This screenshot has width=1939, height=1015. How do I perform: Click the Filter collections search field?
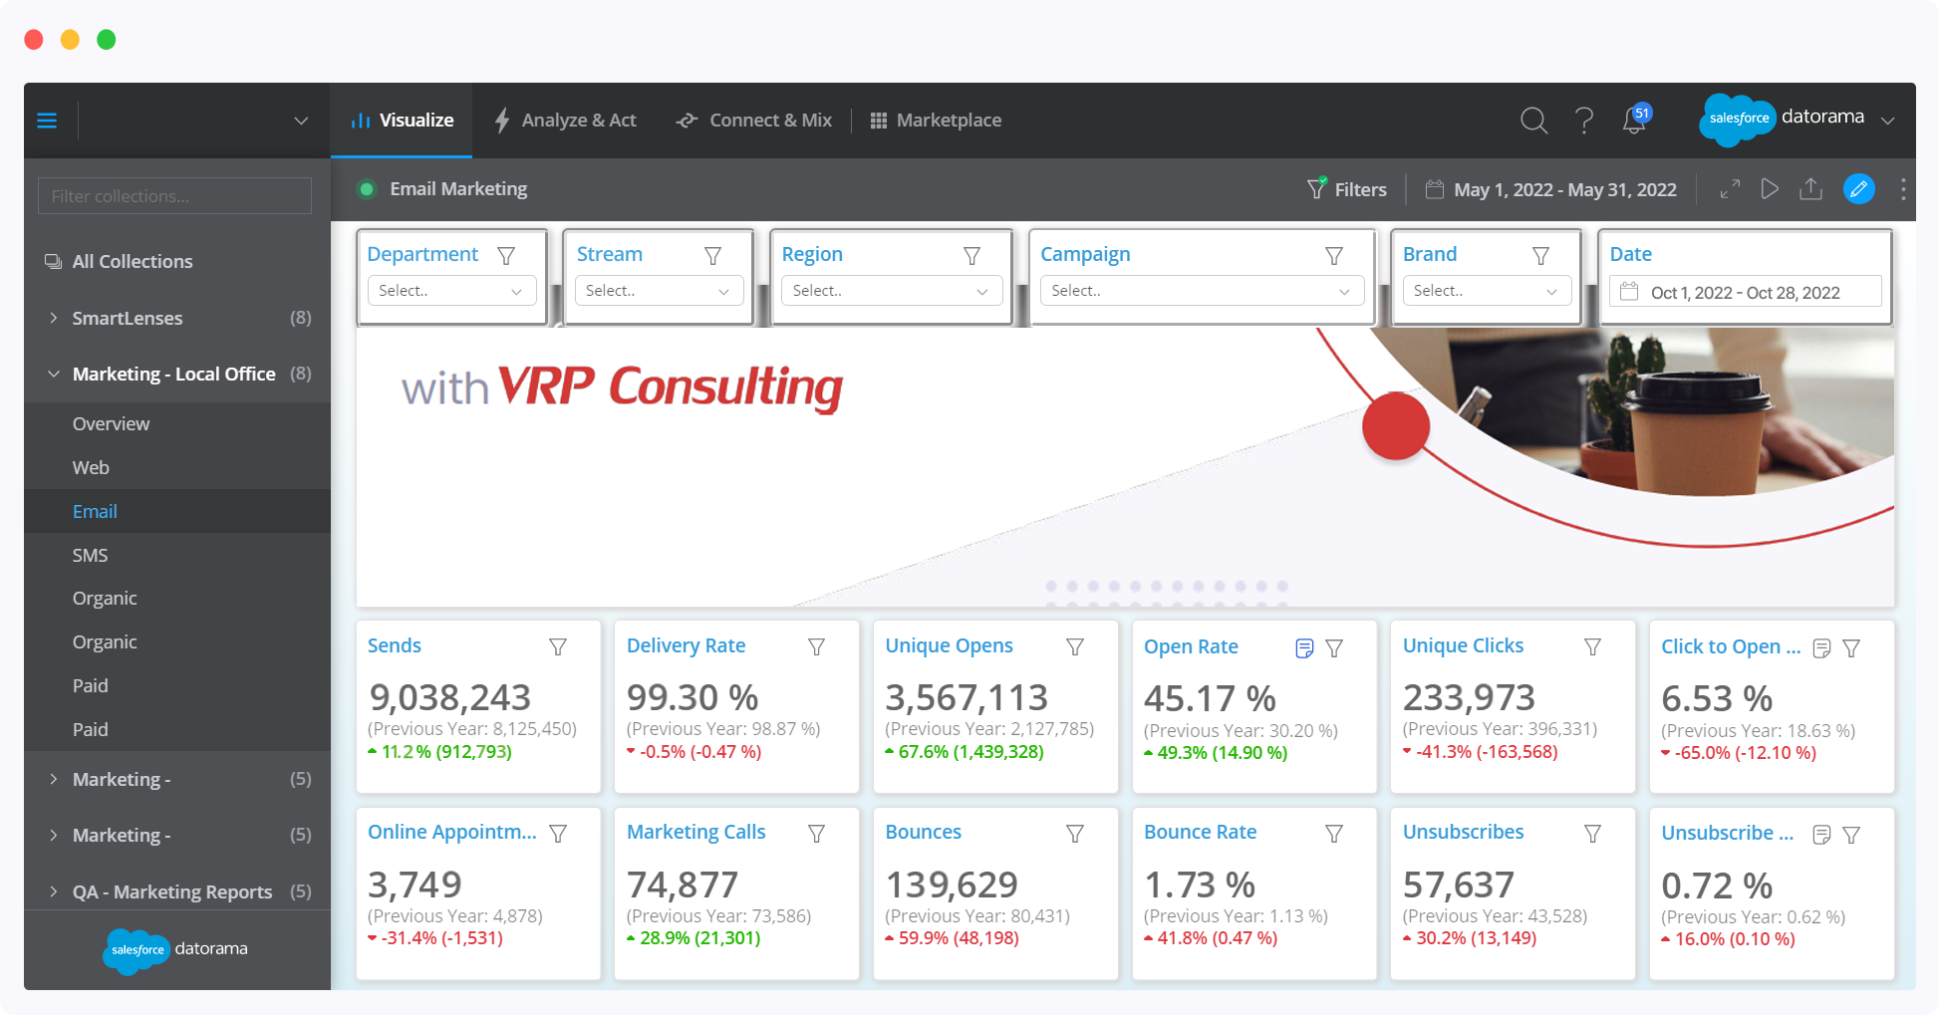point(174,196)
